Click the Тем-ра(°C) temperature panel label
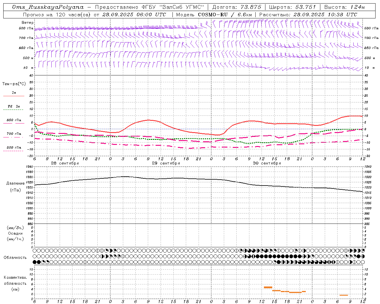Image resolution: width=380 pixels, height=304 pixels. 14,84
